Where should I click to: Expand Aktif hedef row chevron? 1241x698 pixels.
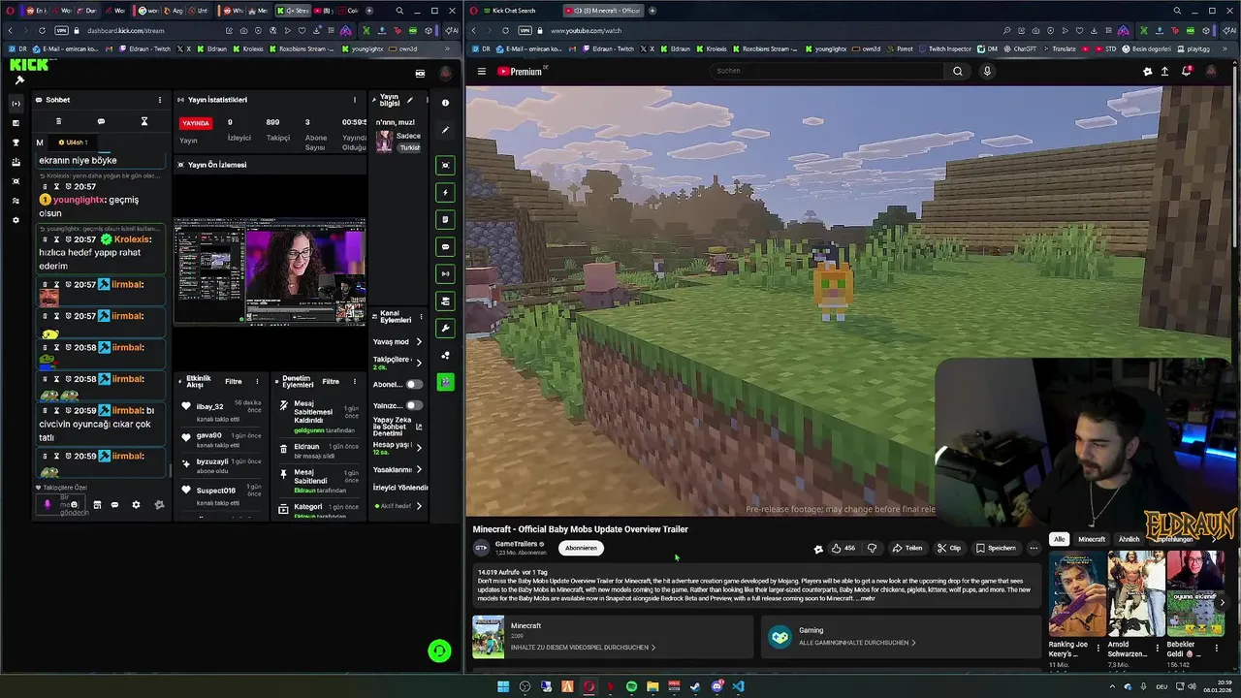[419, 506]
